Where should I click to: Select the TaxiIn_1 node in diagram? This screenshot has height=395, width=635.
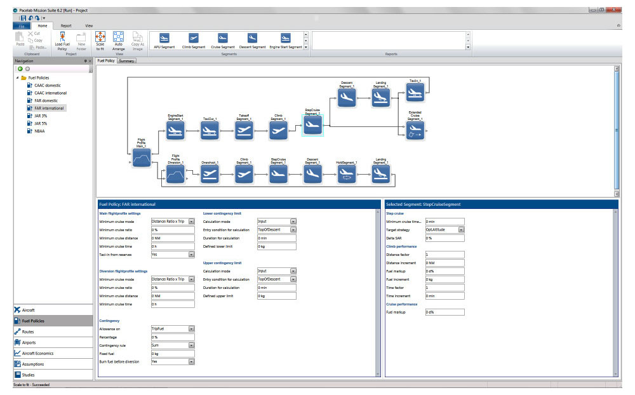(x=415, y=92)
